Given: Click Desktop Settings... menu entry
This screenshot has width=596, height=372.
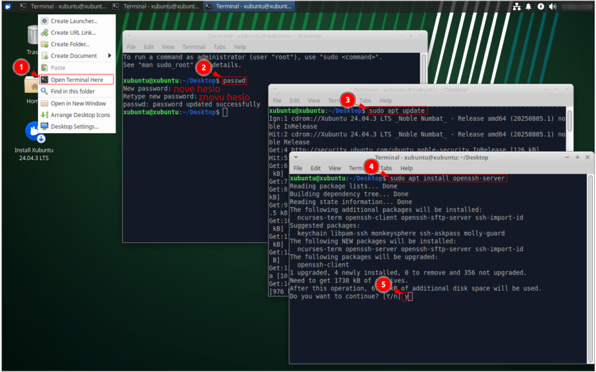Looking at the screenshot, I should point(74,126).
